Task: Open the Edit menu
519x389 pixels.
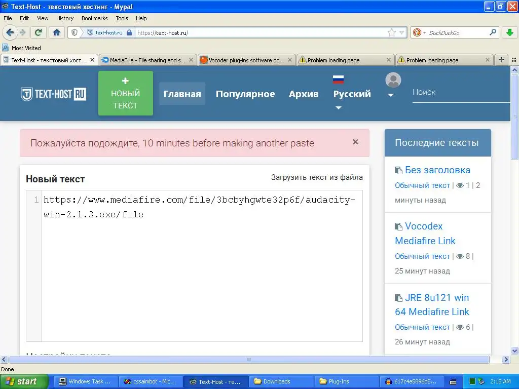Action: click(x=24, y=18)
